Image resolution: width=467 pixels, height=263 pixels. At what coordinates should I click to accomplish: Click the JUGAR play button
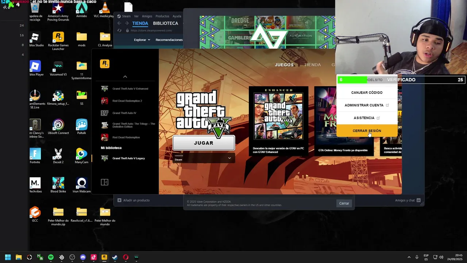pyautogui.click(x=204, y=143)
